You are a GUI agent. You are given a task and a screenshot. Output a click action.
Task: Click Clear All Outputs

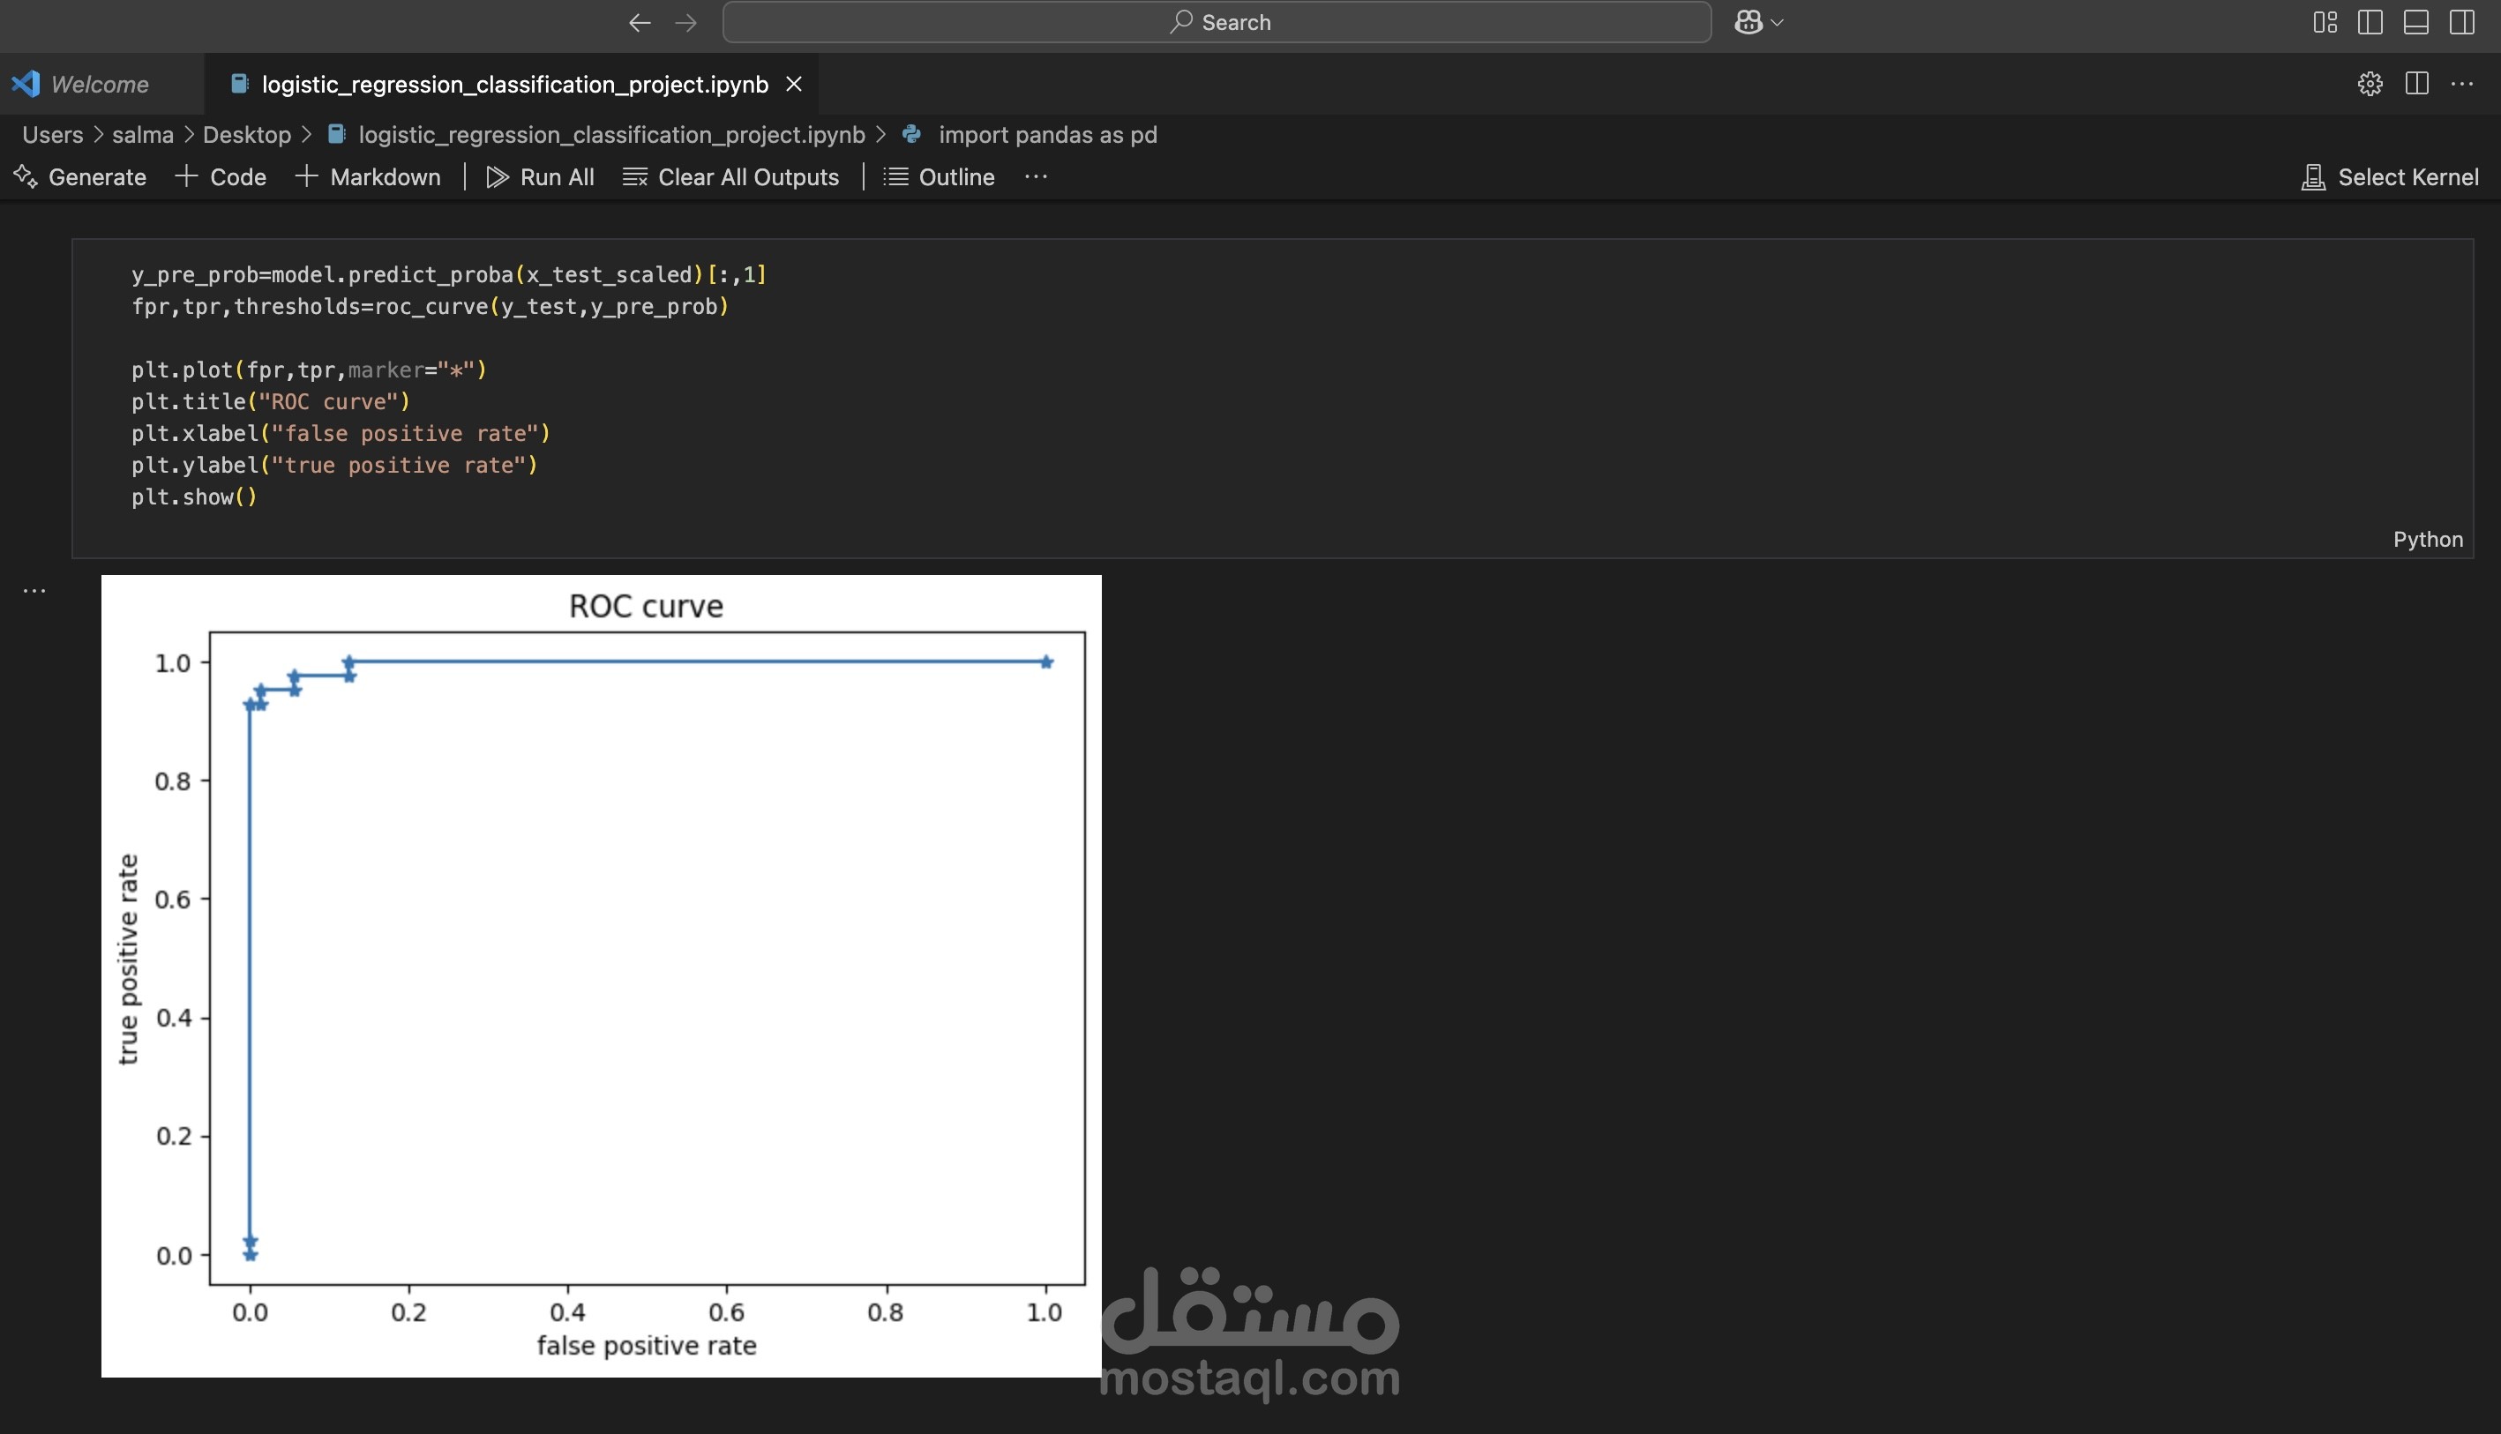pos(731,177)
